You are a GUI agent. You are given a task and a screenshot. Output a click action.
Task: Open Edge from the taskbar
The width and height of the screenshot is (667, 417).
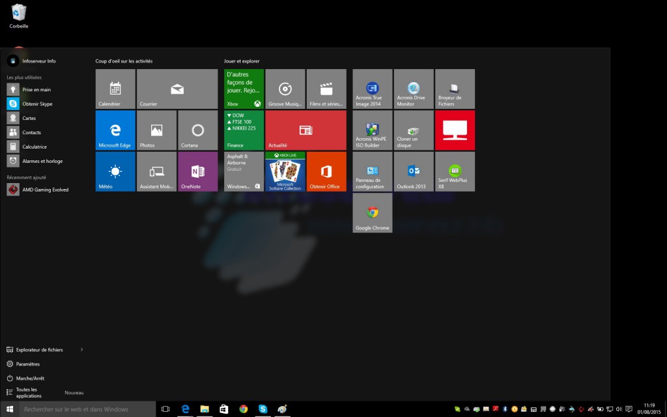pos(185,409)
